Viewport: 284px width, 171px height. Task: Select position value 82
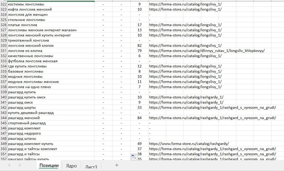pos(140,45)
